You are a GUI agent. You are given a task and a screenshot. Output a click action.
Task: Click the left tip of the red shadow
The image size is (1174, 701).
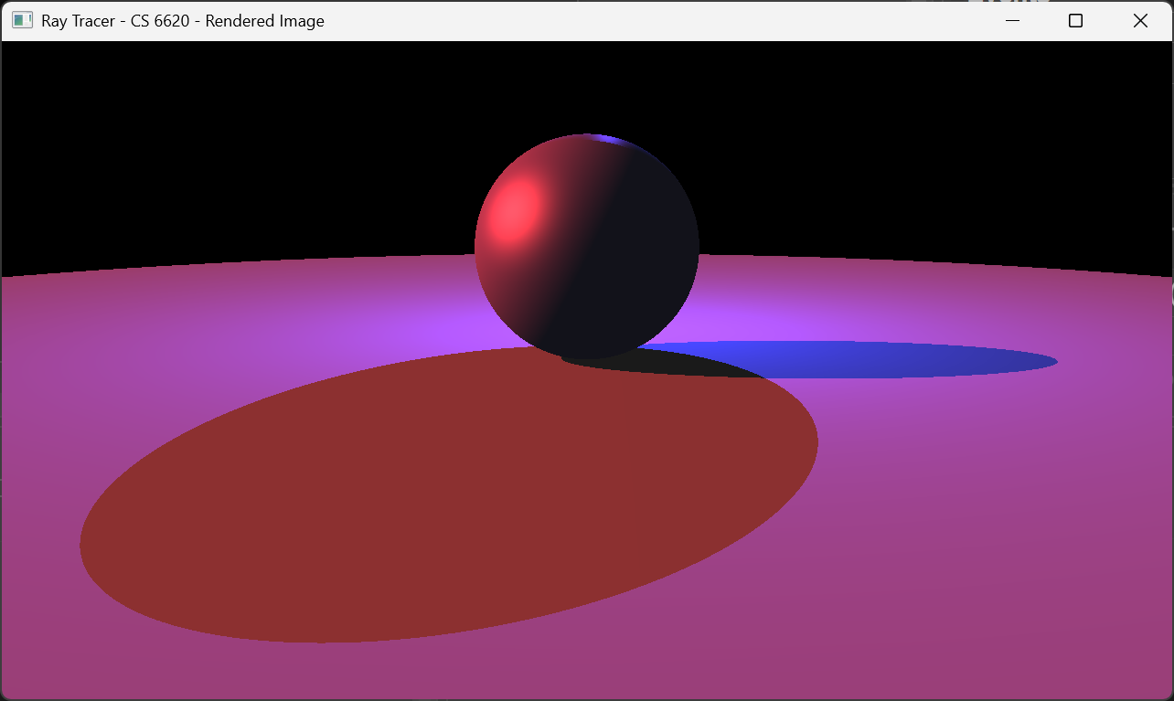pyautogui.click(x=88, y=547)
